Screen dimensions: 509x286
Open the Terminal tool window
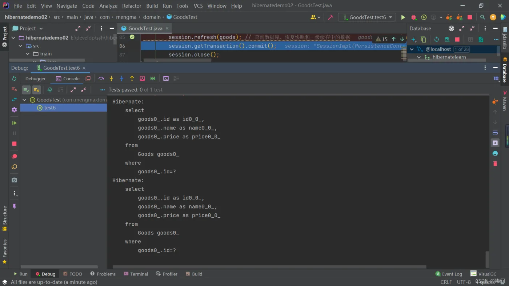[136, 274]
